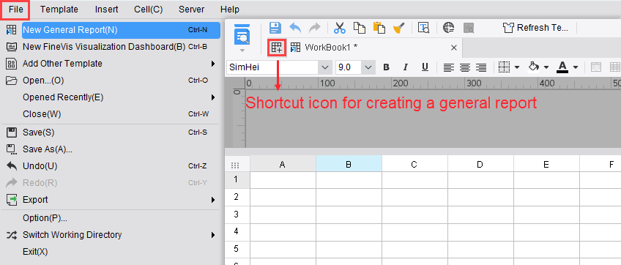Select Exit(X) menu entry

pyautogui.click(x=111, y=252)
